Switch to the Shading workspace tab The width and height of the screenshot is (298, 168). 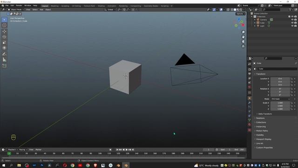tap(101, 6)
